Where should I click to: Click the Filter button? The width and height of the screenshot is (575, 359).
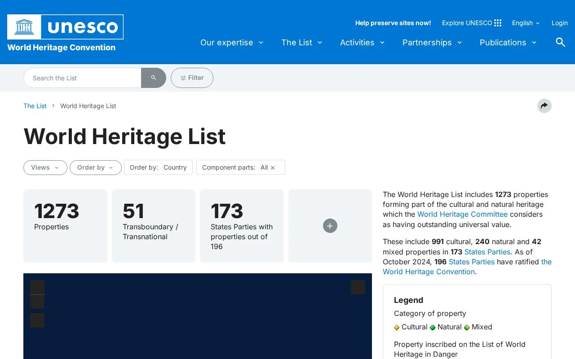[192, 78]
